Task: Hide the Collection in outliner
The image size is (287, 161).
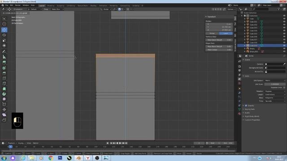Action: click(x=284, y=16)
